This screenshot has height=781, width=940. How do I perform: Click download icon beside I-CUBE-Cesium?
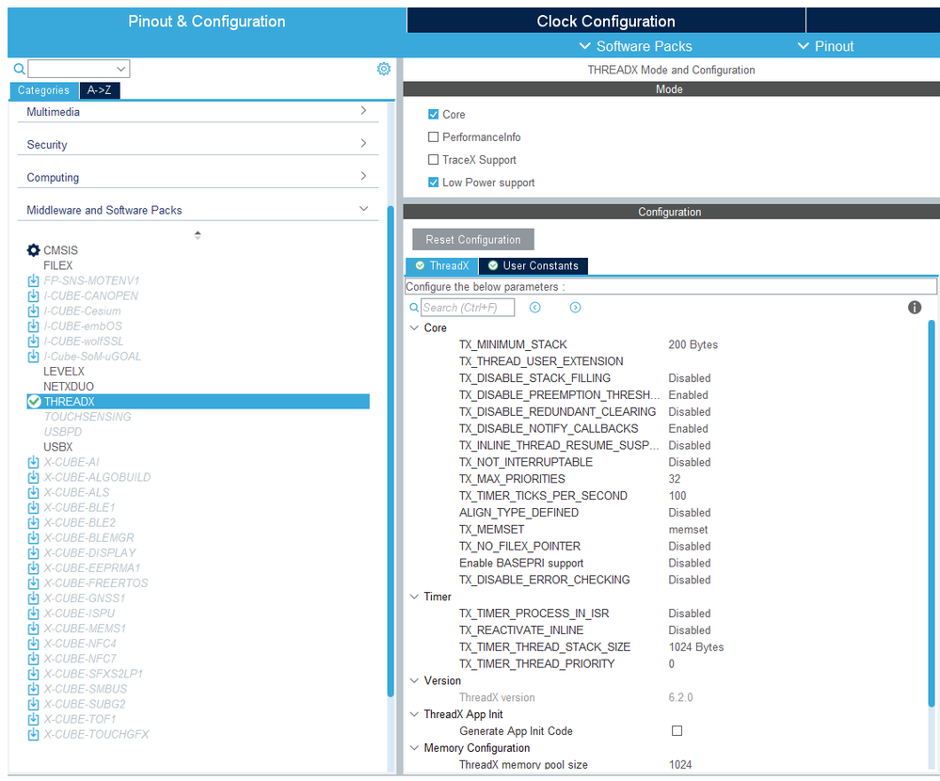(x=34, y=311)
